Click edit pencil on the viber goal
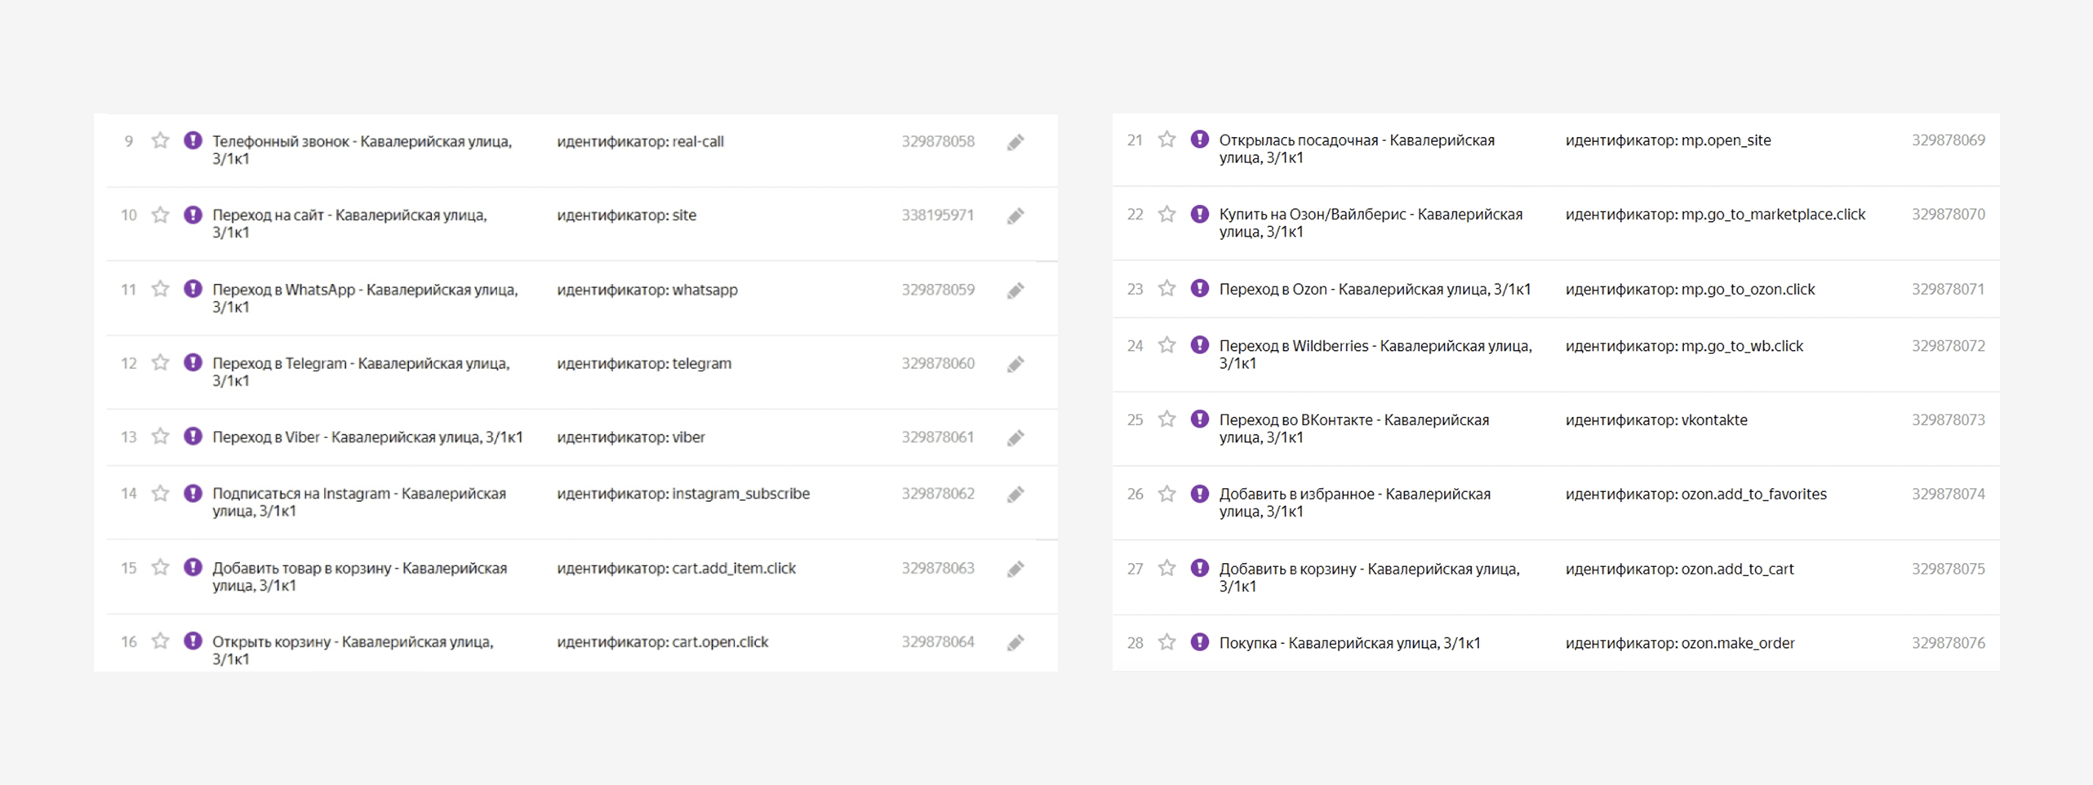This screenshot has width=2093, height=785. point(1015,438)
